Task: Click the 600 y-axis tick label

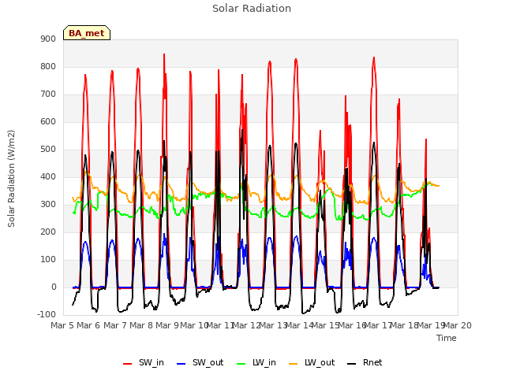Action: click(x=48, y=122)
